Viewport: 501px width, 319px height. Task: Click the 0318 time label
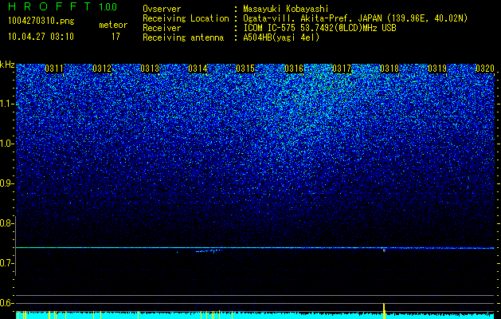click(389, 69)
